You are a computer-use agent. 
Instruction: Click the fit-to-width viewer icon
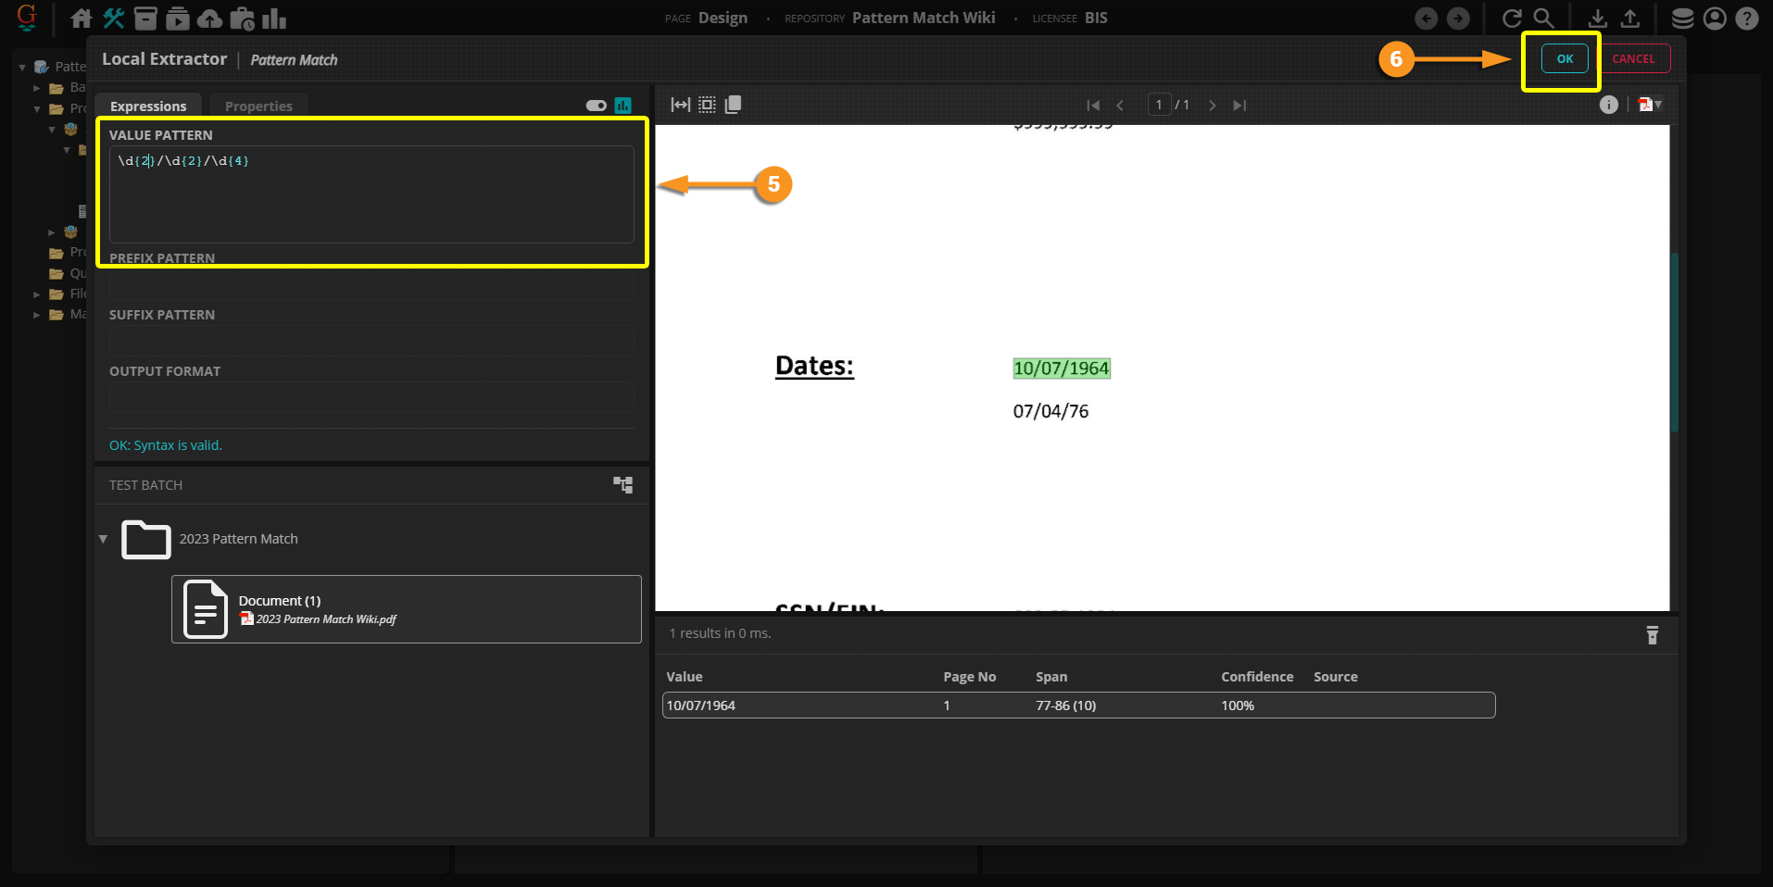pyautogui.click(x=681, y=105)
